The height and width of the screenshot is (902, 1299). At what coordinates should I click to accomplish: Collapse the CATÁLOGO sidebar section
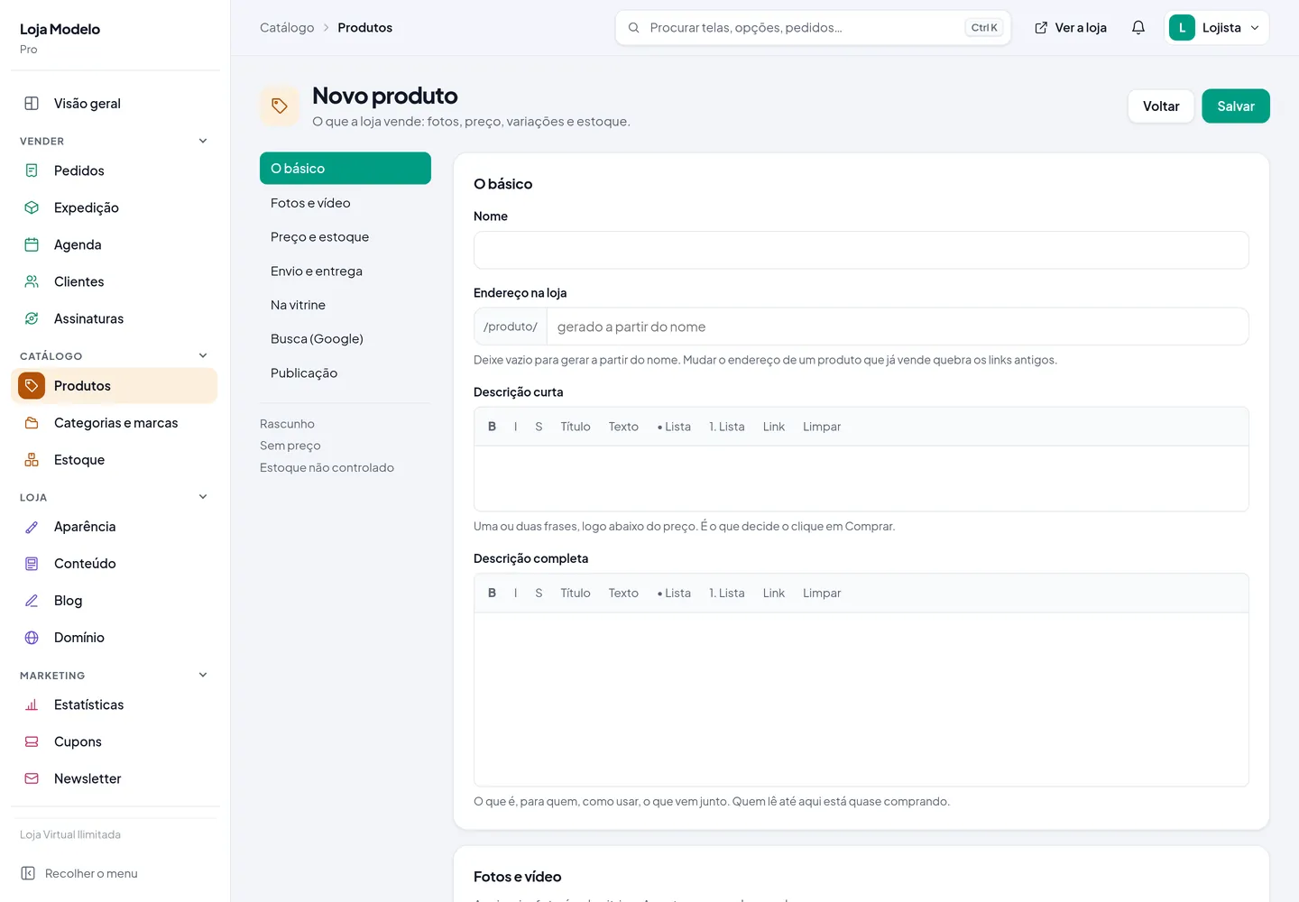tap(203, 355)
